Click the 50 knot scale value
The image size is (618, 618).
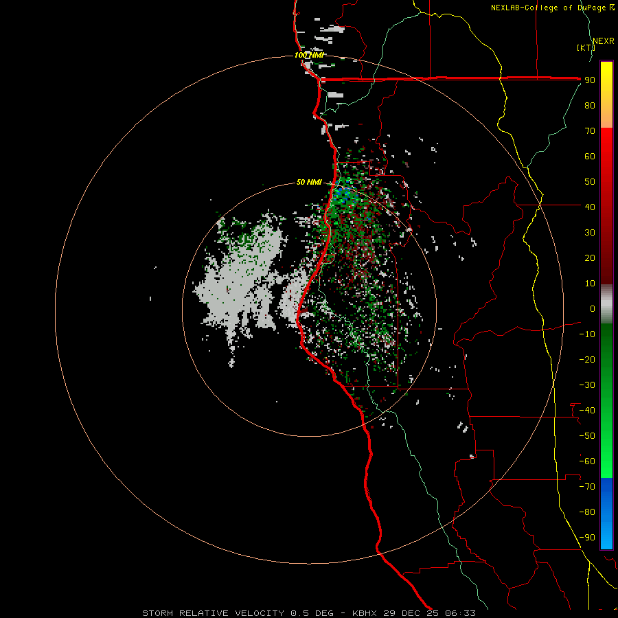(x=590, y=182)
